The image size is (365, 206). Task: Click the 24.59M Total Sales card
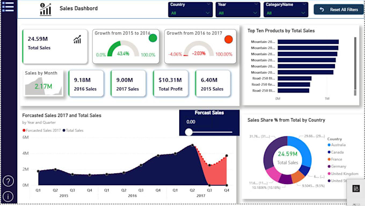coord(55,47)
